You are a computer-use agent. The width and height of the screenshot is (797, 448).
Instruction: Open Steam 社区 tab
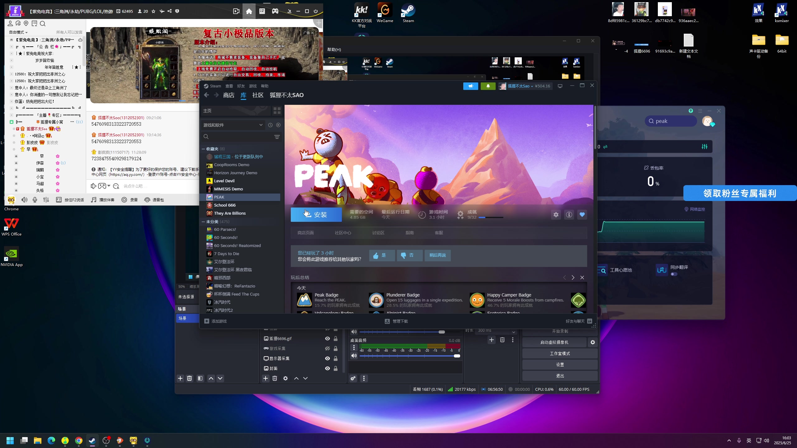coord(257,95)
